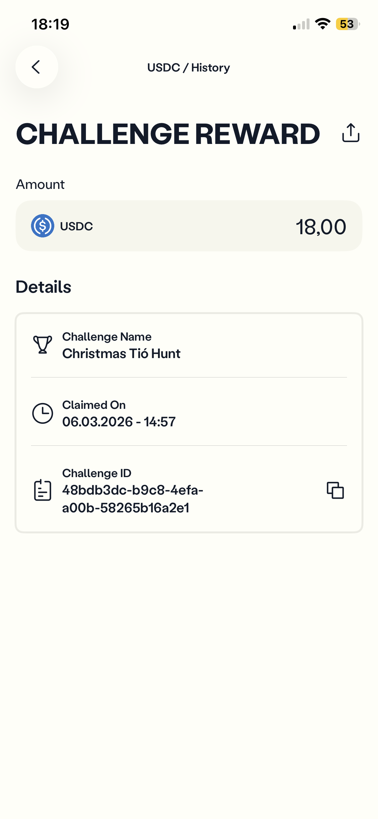Tap the trophy icon

pyautogui.click(x=43, y=344)
